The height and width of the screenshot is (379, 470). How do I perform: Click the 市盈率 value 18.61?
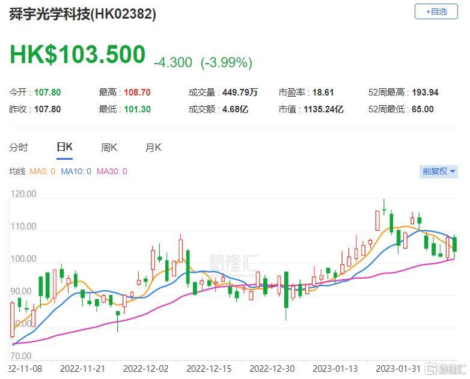click(x=322, y=92)
